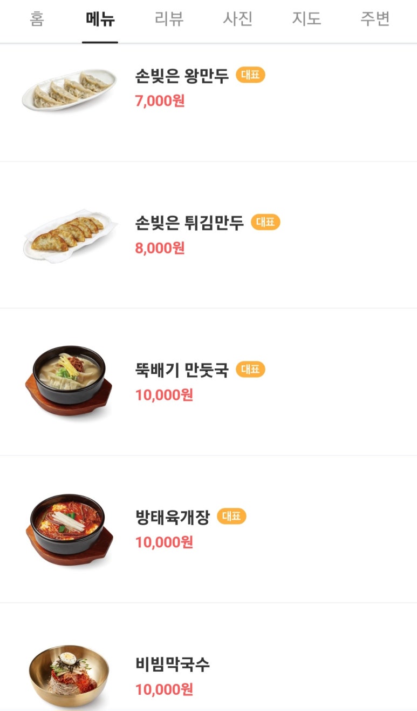
Task: Go to the 사진 tab
Action: pos(237,19)
